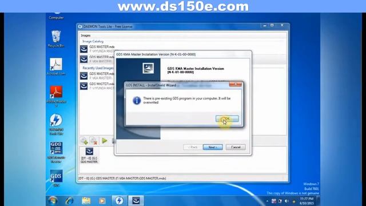The image size is (366, 206).
Task: Open the Recycle Bin desktop icon
Action: tap(56, 39)
